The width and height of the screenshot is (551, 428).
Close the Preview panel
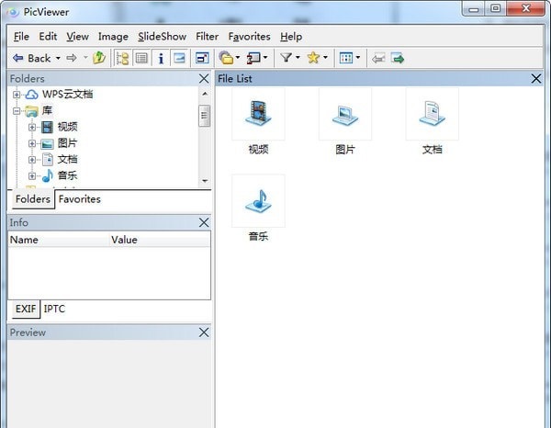click(204, 332)
